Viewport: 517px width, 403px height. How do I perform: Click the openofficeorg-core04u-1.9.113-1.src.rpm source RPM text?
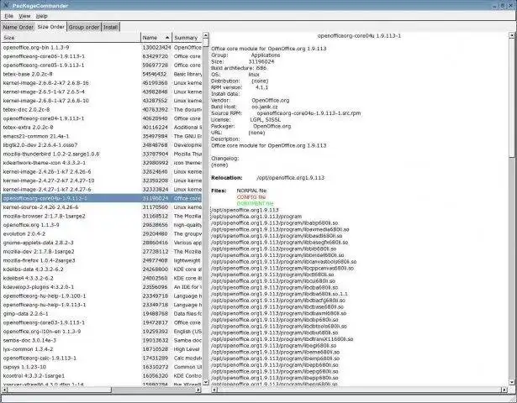[309, 113]
